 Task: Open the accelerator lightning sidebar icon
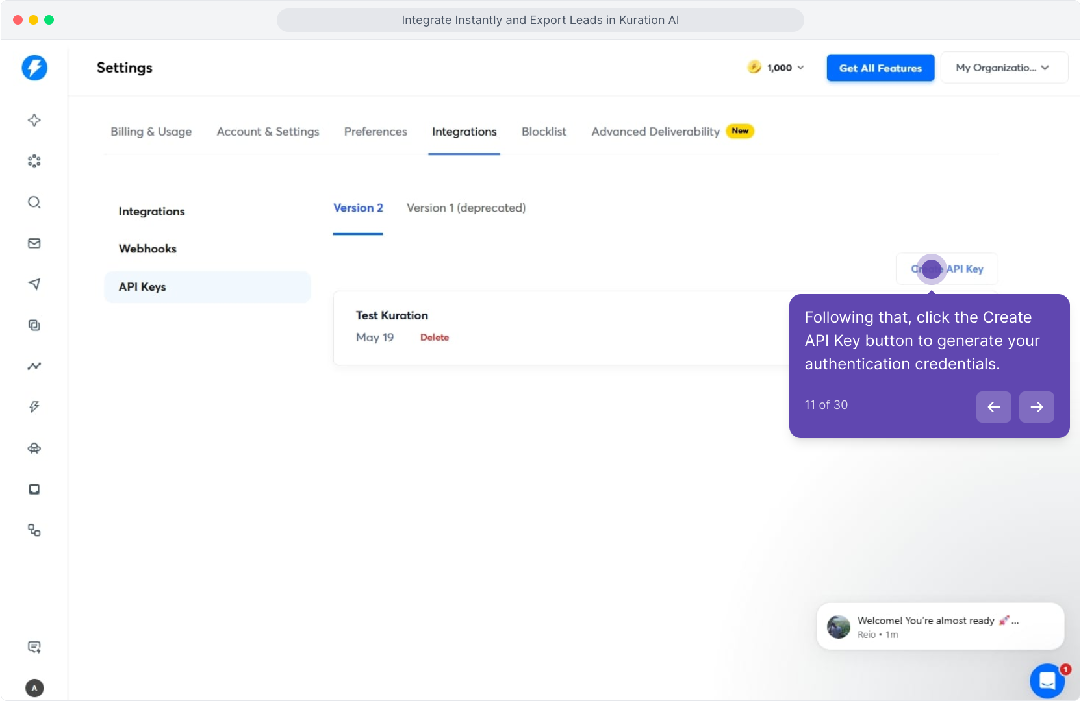(34, 407)
